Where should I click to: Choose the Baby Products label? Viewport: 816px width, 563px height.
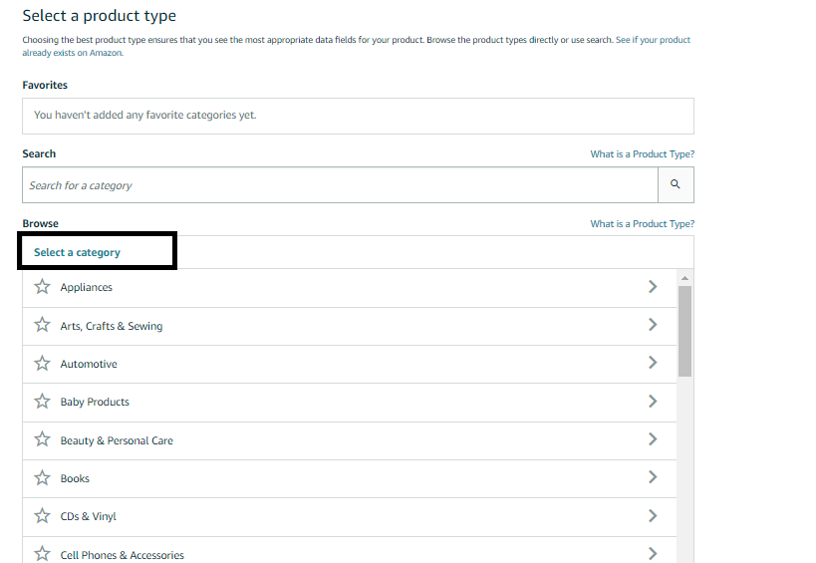click(95, 402)
